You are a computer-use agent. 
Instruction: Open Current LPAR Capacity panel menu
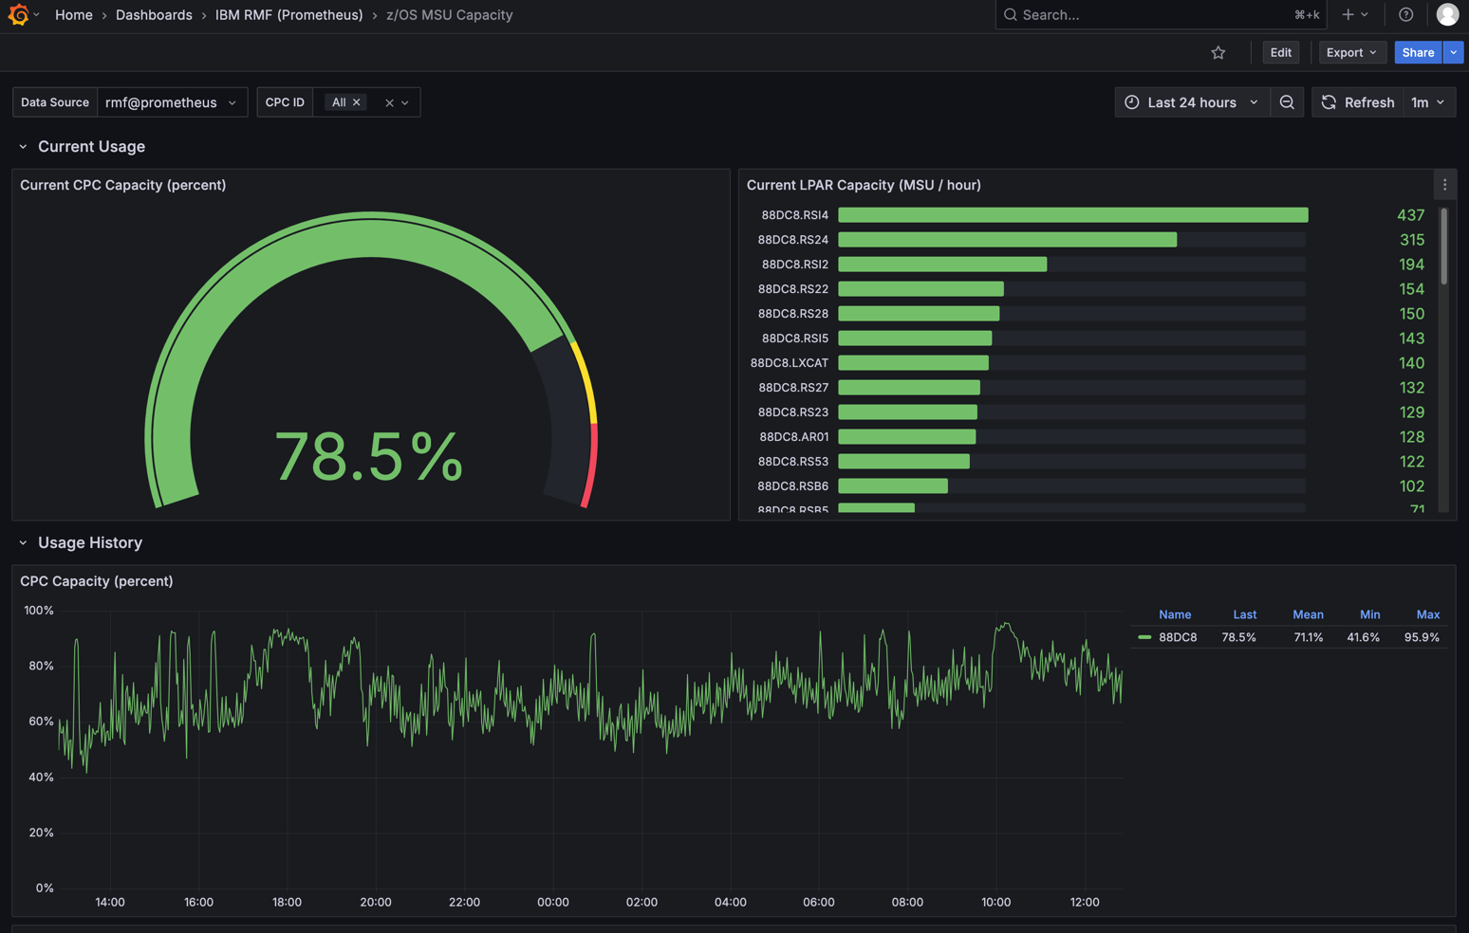point(1444,185)
